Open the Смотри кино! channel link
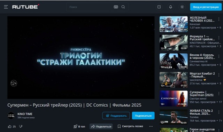This screenshot has width=223, height=132. coord(198,99)
